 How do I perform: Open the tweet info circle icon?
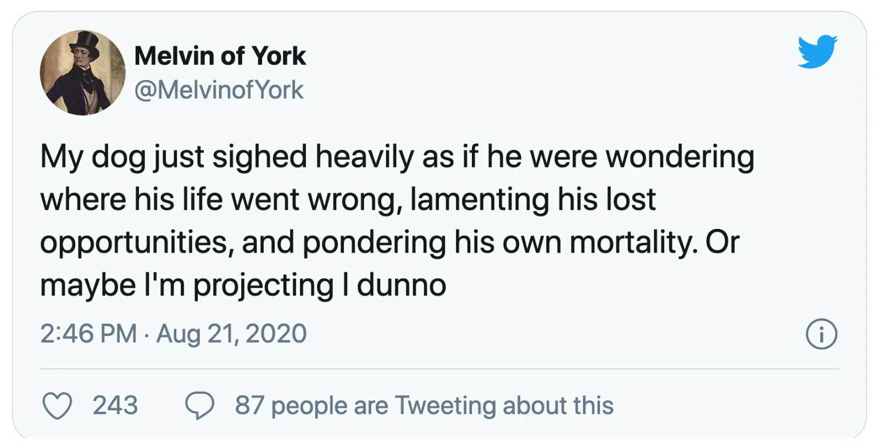tap(821, 334)
